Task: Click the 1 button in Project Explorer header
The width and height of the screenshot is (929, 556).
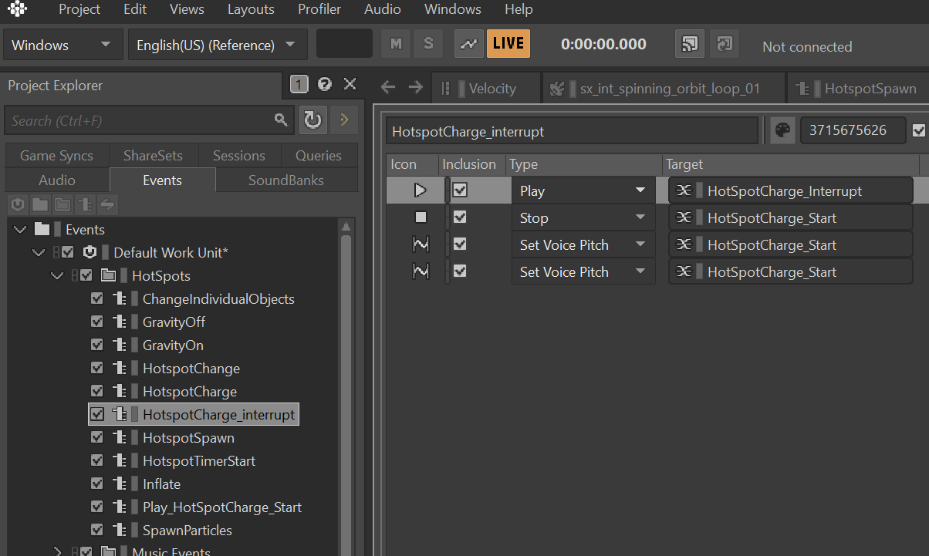Action: tap(299, 84)
